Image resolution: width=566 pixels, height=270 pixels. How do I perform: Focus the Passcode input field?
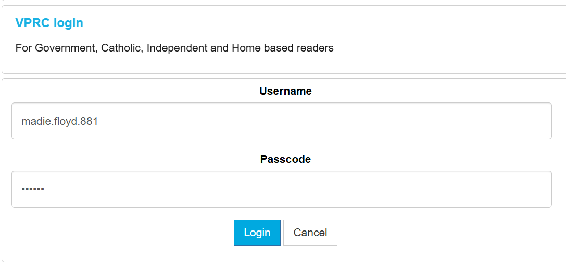click(x=281, y=189)
